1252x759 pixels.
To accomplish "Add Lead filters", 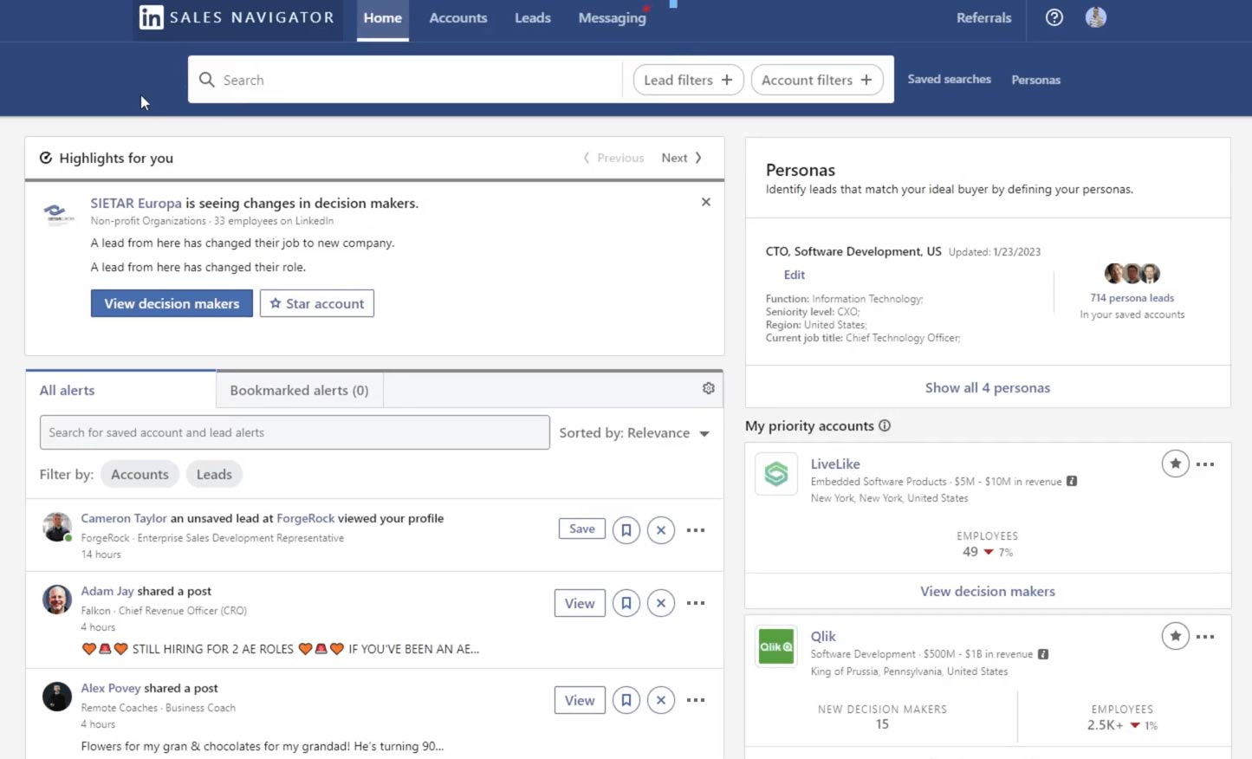I will pos(688,80).
